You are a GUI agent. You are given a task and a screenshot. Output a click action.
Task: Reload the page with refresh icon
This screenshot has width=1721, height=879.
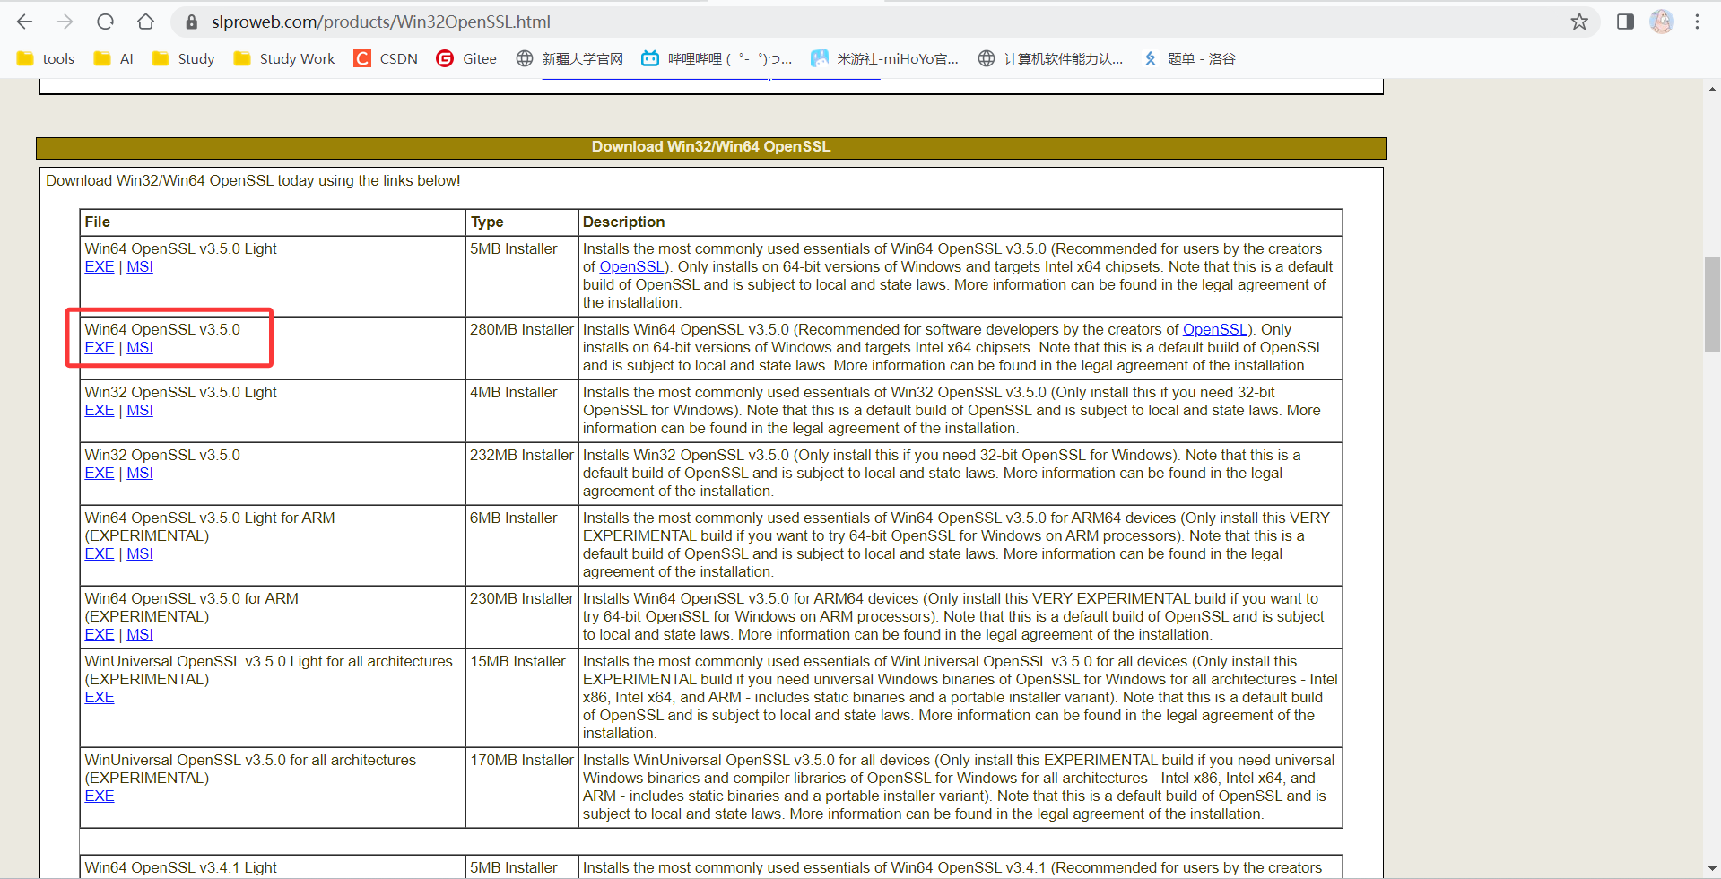click(x=105, y=22)
